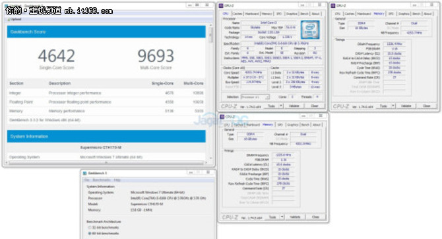Switch to Caches tab in the CPU-Z window with the Intel logo
Viewport: 442px width, 239px height.
click(237, 14)
